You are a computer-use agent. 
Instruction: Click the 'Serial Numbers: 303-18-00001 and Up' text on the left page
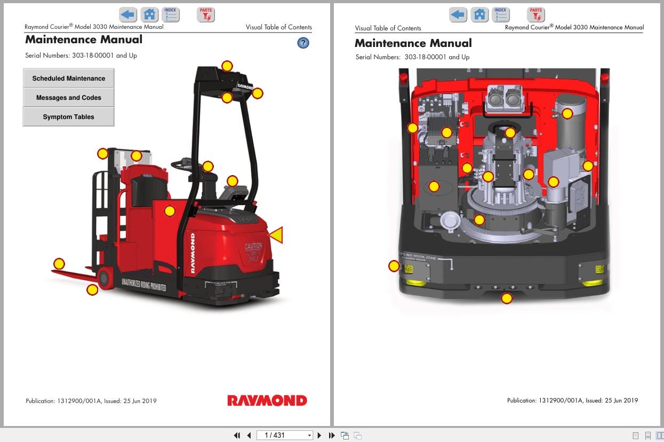[81, 56]
